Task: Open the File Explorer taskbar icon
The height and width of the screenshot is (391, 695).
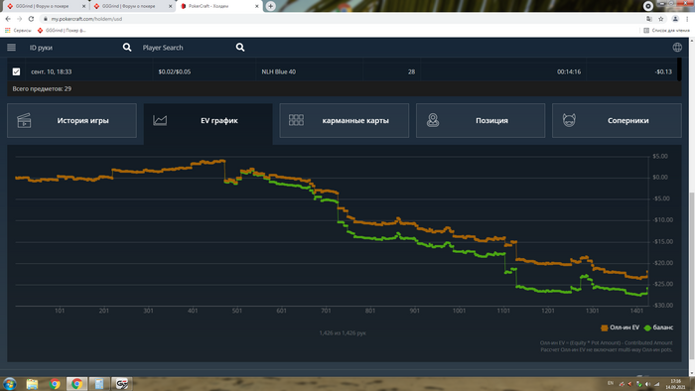Action: [x=32, y=383]
